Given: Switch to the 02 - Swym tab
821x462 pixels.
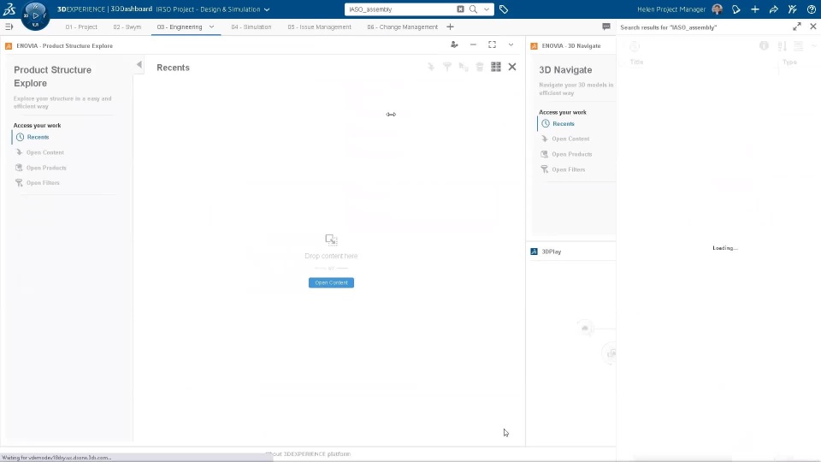Looking at the screenshot, I should pos(127,27).
